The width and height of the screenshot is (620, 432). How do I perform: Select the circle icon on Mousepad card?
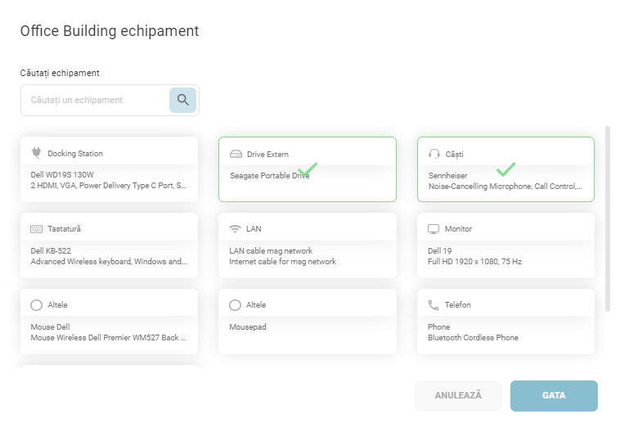(x=236, y=305)
